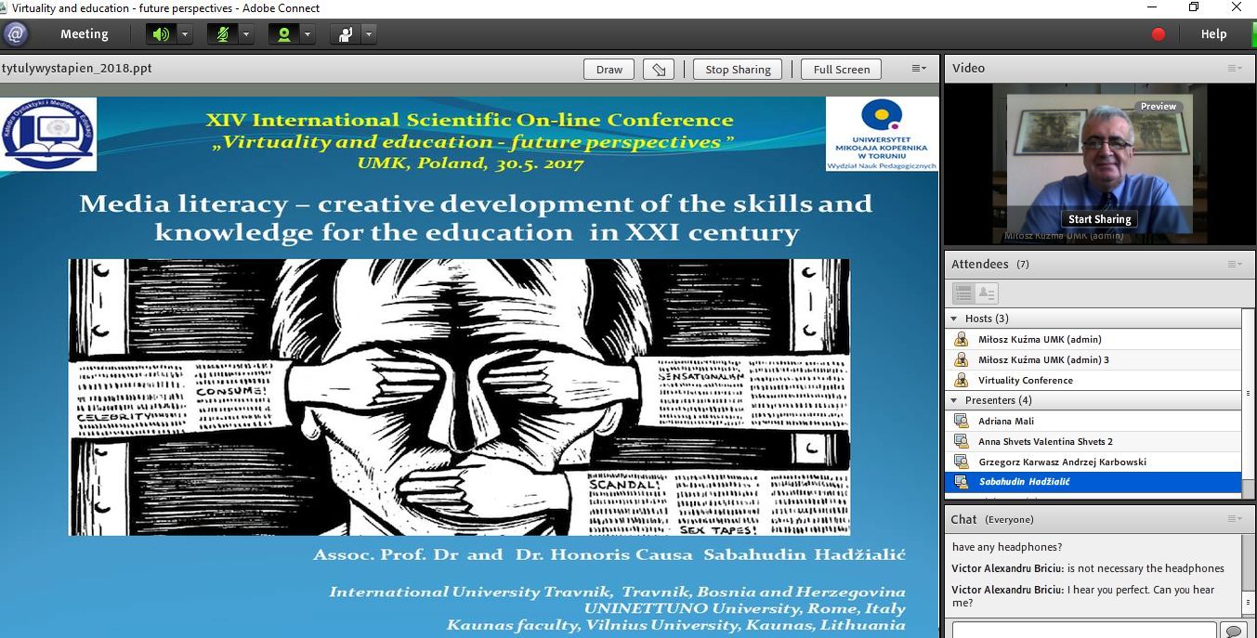Select host Miłosz Kuźma UMK (admin)

pyautogui.click(x=1093, y=339)
